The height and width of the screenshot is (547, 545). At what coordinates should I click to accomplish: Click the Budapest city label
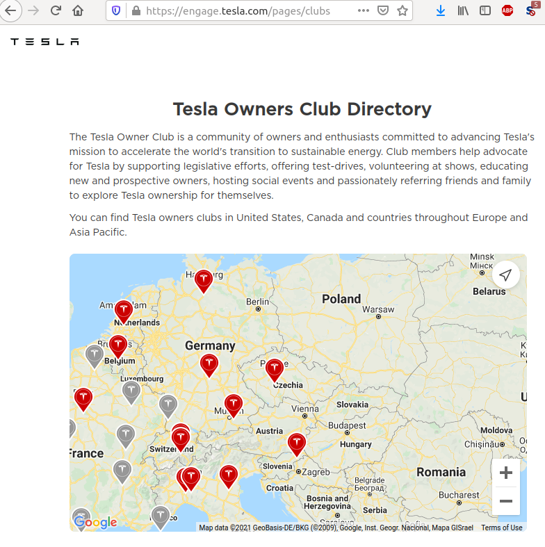click(347, 425)
